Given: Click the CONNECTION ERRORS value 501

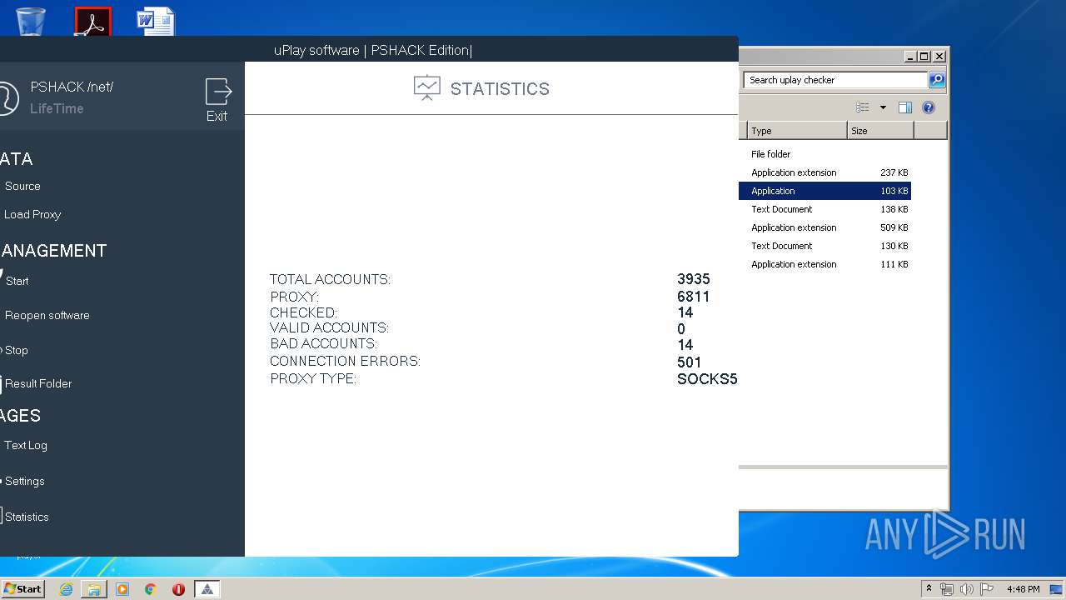Looking at the screenshot, I should [x=690, y=362].
